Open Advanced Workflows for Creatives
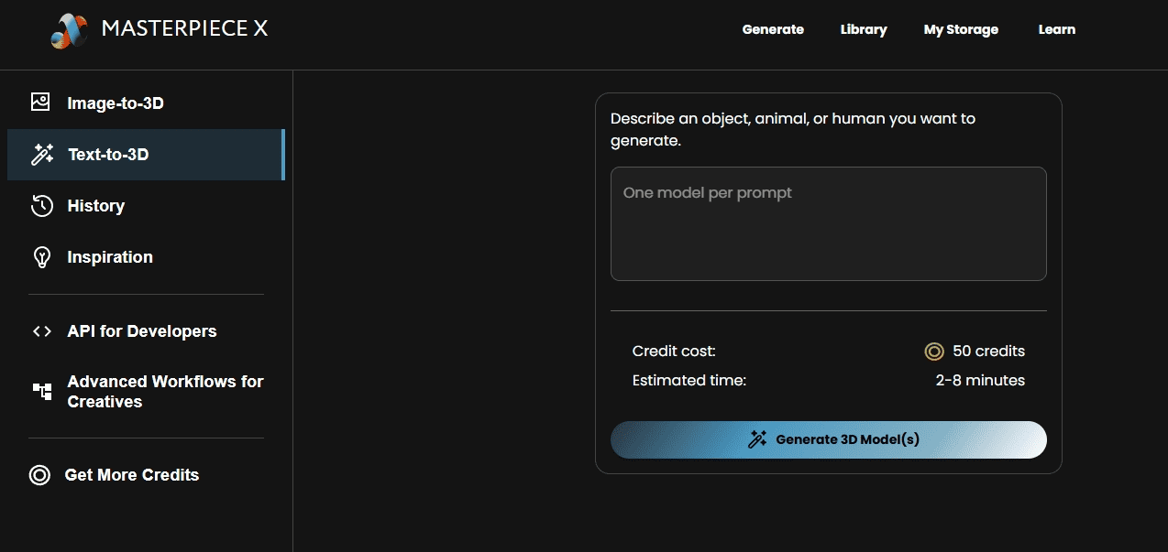 pos(165,392)
